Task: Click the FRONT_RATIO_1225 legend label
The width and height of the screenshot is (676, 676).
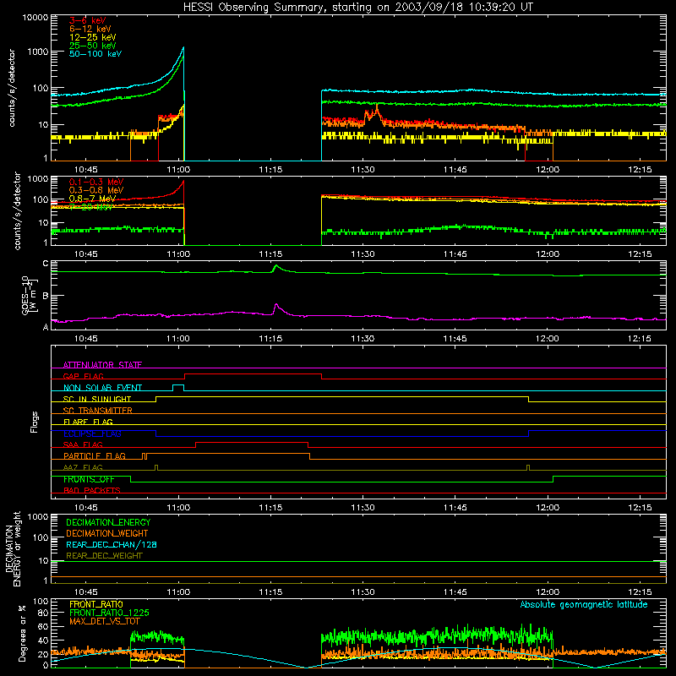Action: point(109,613)
